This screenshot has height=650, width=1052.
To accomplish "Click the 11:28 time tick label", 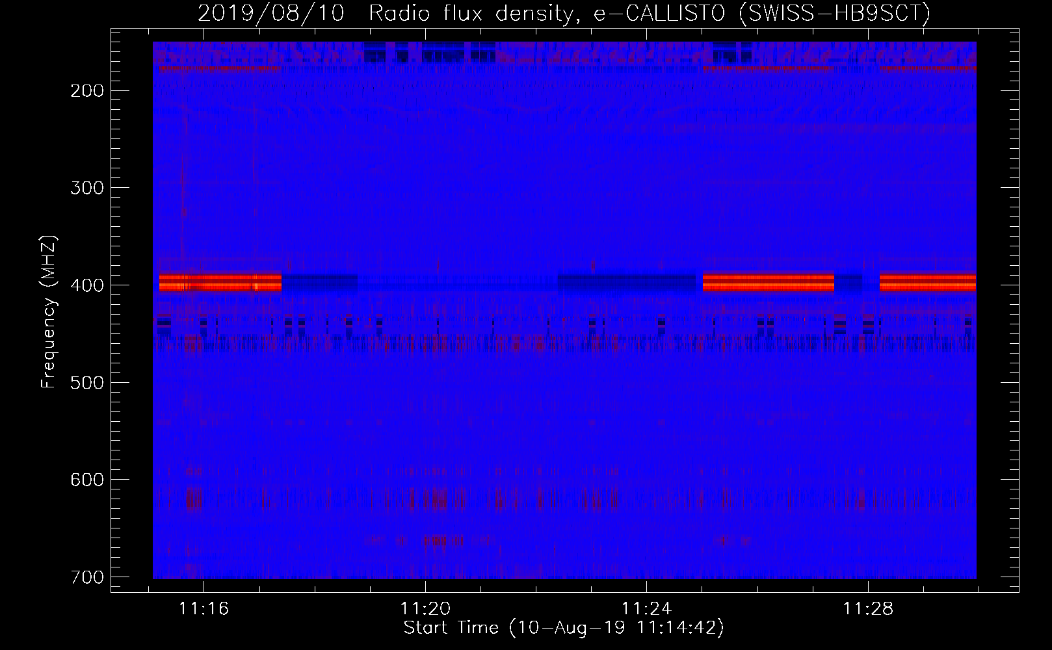I will click(x=869, y=609).
